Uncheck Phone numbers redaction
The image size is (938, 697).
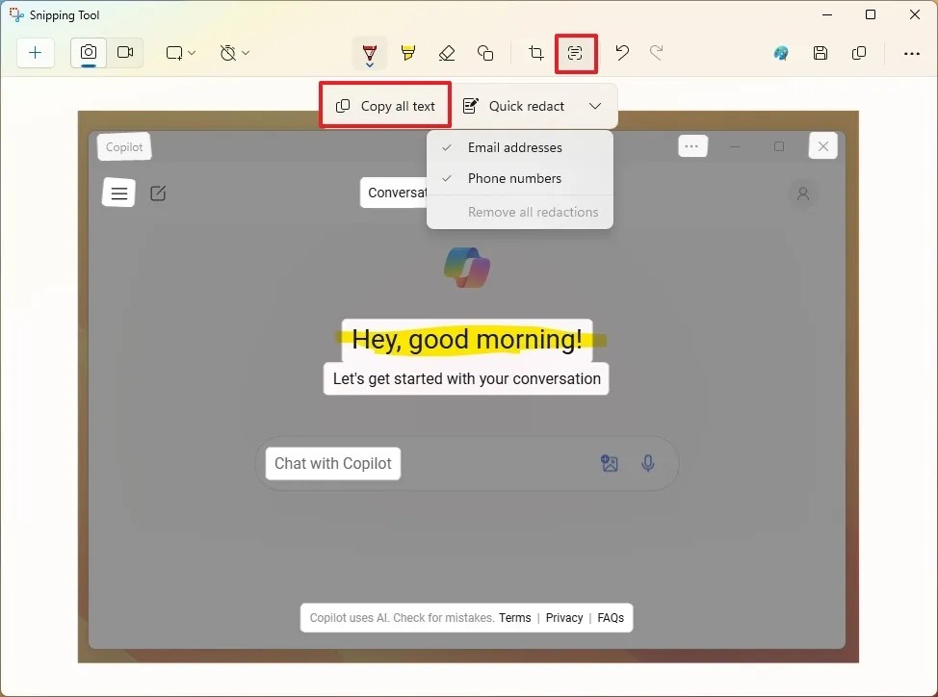[x=514, y=178]
